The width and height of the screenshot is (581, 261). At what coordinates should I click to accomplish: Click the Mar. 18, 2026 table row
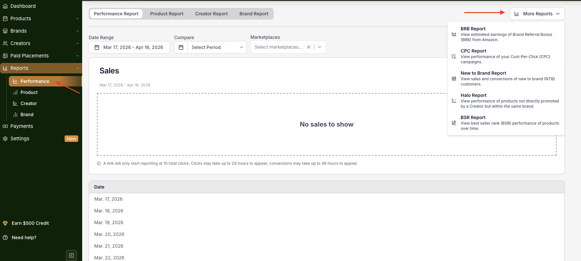(x=326, y=211)
